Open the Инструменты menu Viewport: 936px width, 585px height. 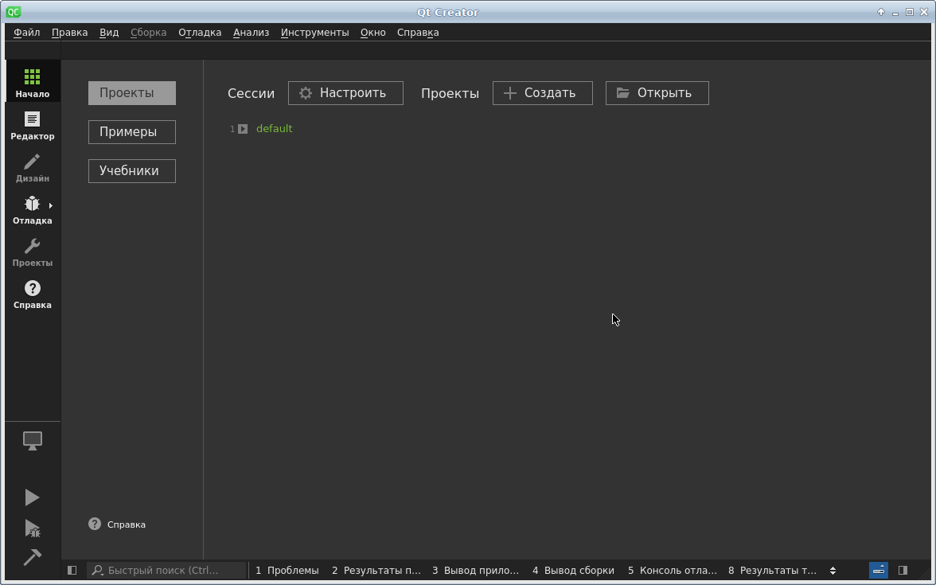pyautogui.click(x=314, y=33)
